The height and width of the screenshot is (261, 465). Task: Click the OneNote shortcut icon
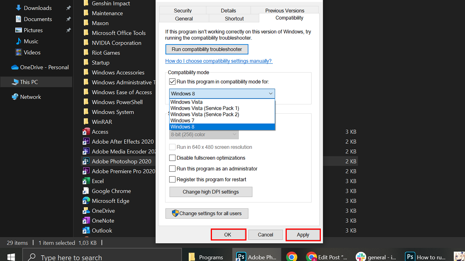pos(86,220)
